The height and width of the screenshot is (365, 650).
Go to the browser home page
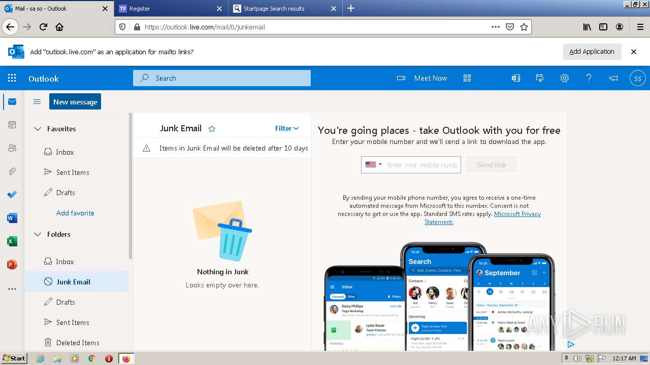click(x=59, y=27)
